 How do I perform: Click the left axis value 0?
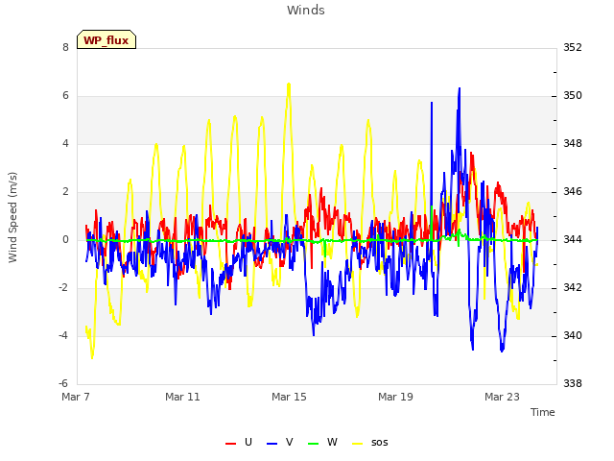(x=65, y=239)
